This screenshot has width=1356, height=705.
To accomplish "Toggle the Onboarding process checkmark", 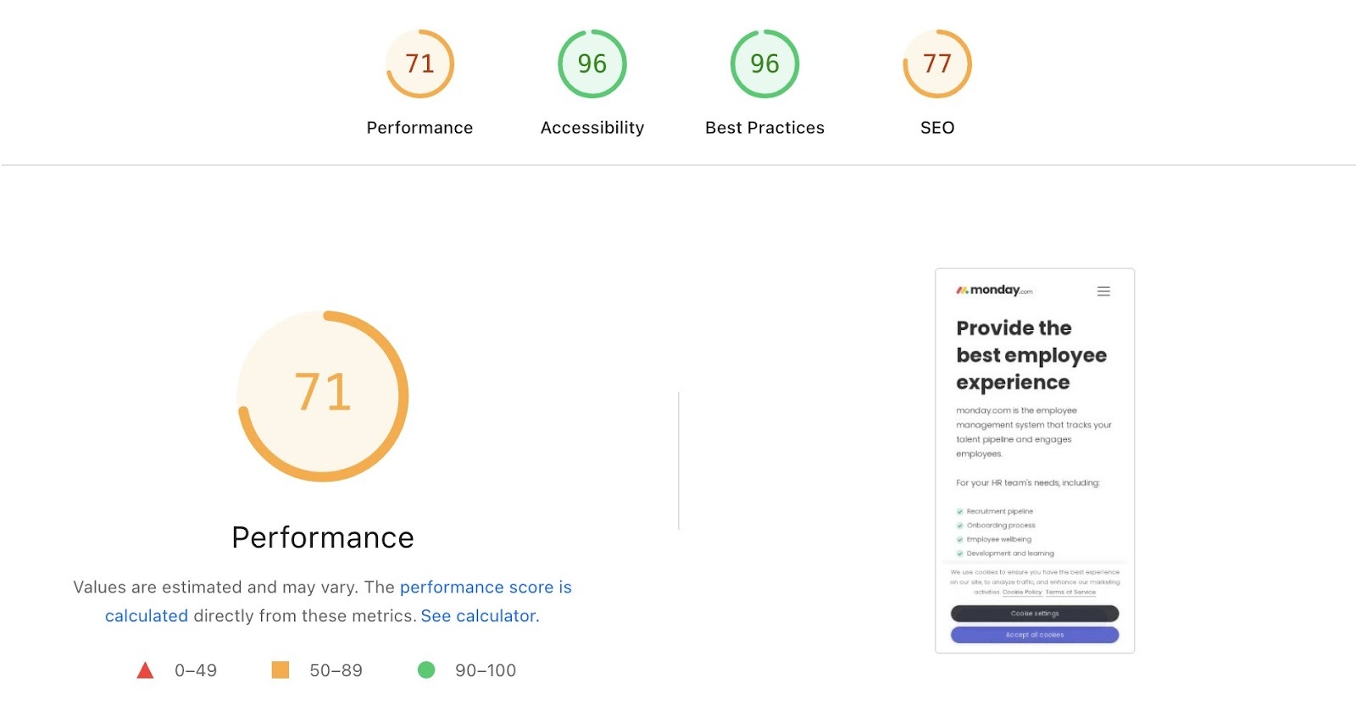I will pyautogui.click(x=959, y=525).
